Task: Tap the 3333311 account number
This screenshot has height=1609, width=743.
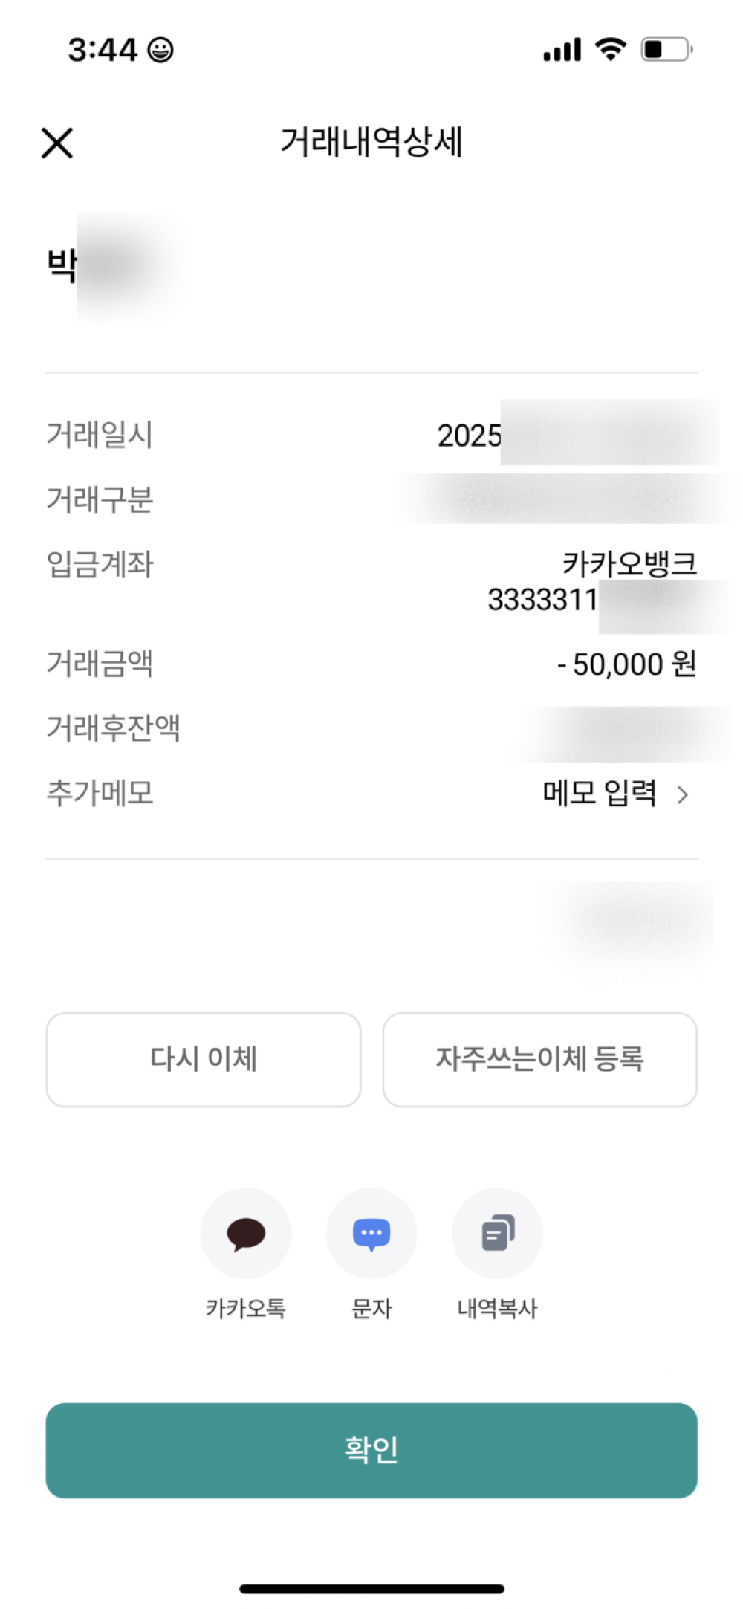Action: point(542,600)
